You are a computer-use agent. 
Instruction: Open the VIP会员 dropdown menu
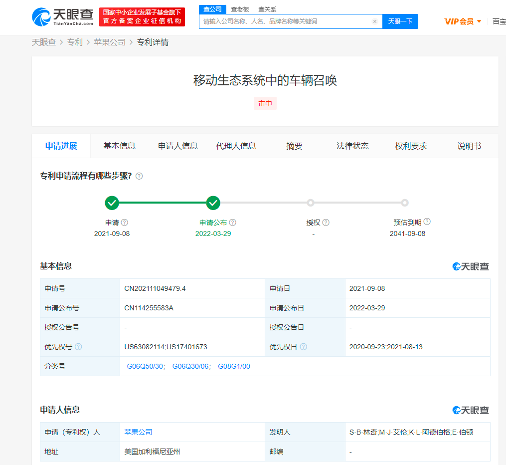point(463,21)
